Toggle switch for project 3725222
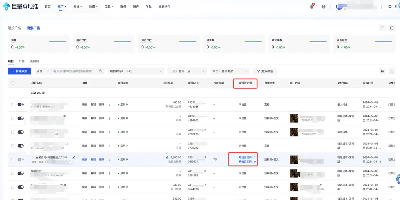The width and height of the screenshot is (400, 200). [x=21, y=146]
